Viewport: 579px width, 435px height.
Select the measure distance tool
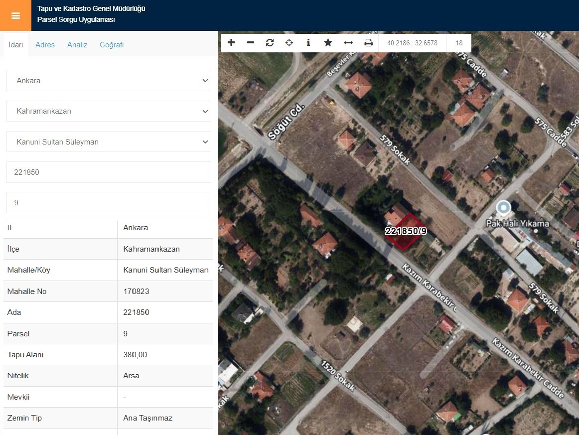click(x=348, y=43)
